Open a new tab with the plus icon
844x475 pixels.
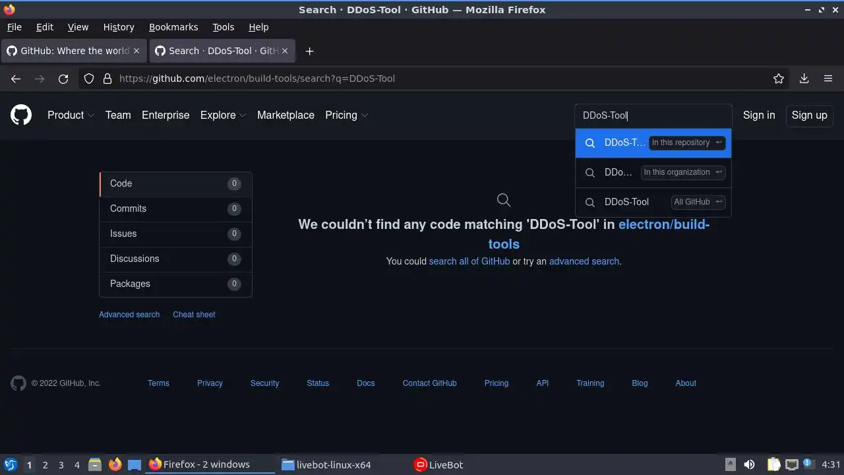pyautogui.click(x=309, y=51)
